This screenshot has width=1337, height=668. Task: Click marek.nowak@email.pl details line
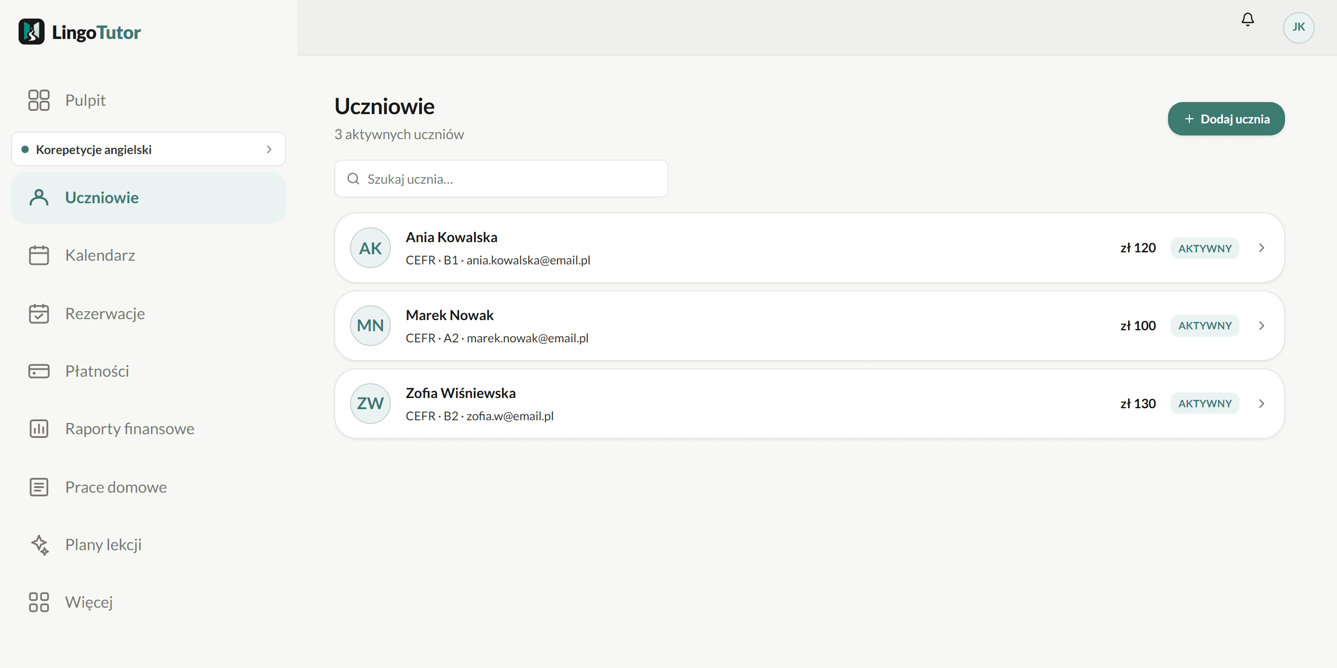pos(497,338)
